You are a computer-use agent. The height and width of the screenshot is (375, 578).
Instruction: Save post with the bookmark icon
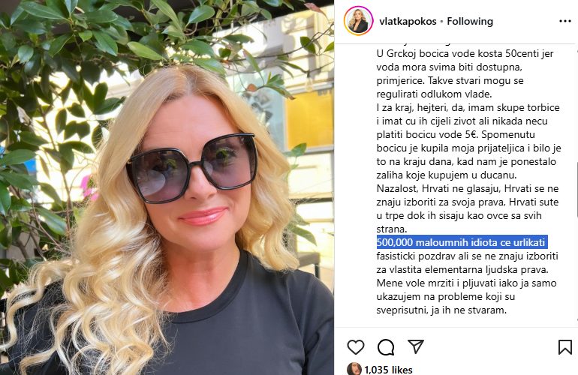[x=564, y=347]
